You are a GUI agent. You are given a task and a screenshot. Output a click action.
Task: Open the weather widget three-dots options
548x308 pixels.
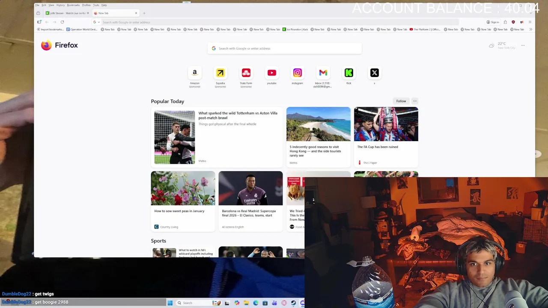pos(523,45)
